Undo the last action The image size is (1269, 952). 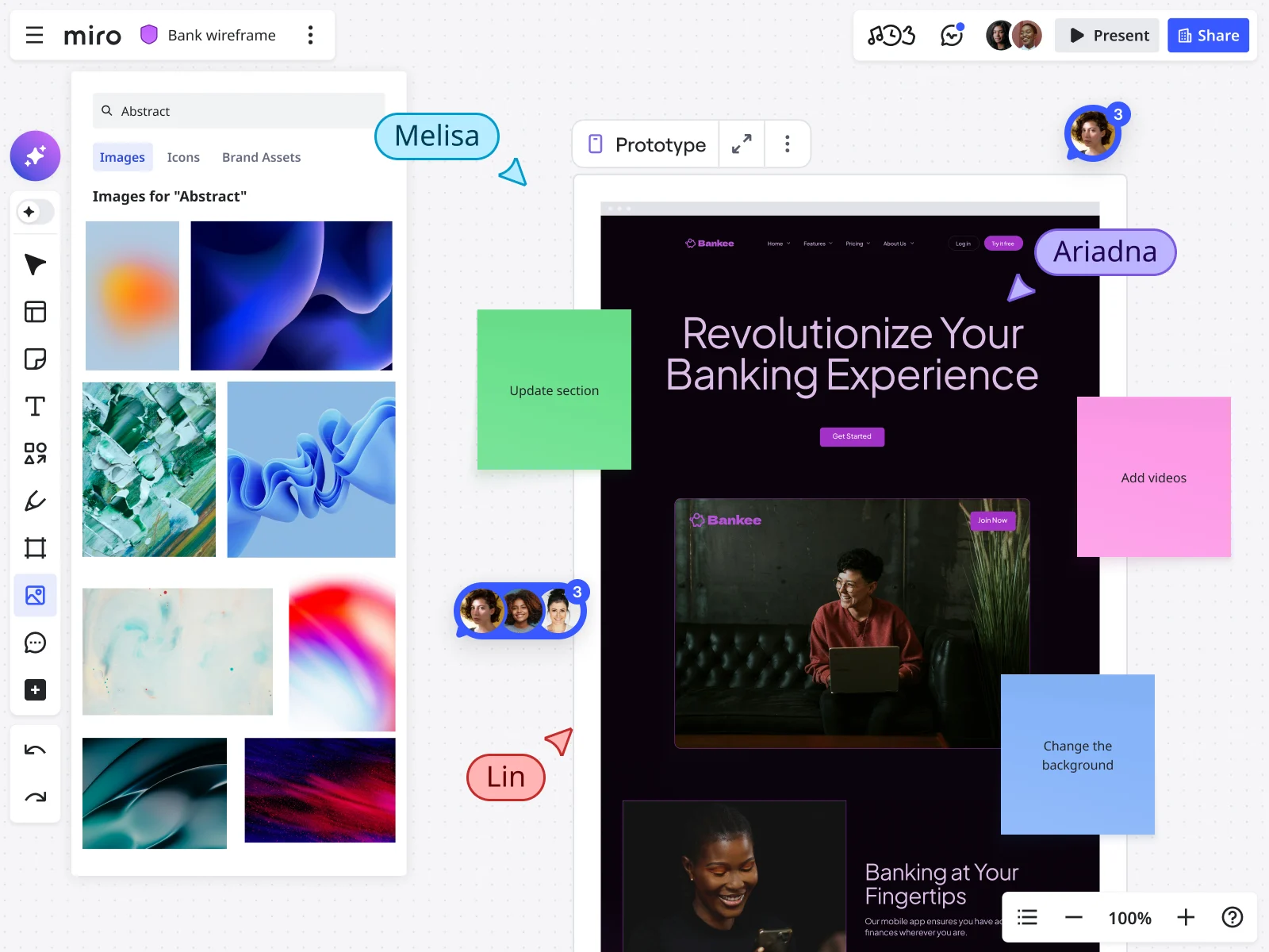(x=35, y=748)
